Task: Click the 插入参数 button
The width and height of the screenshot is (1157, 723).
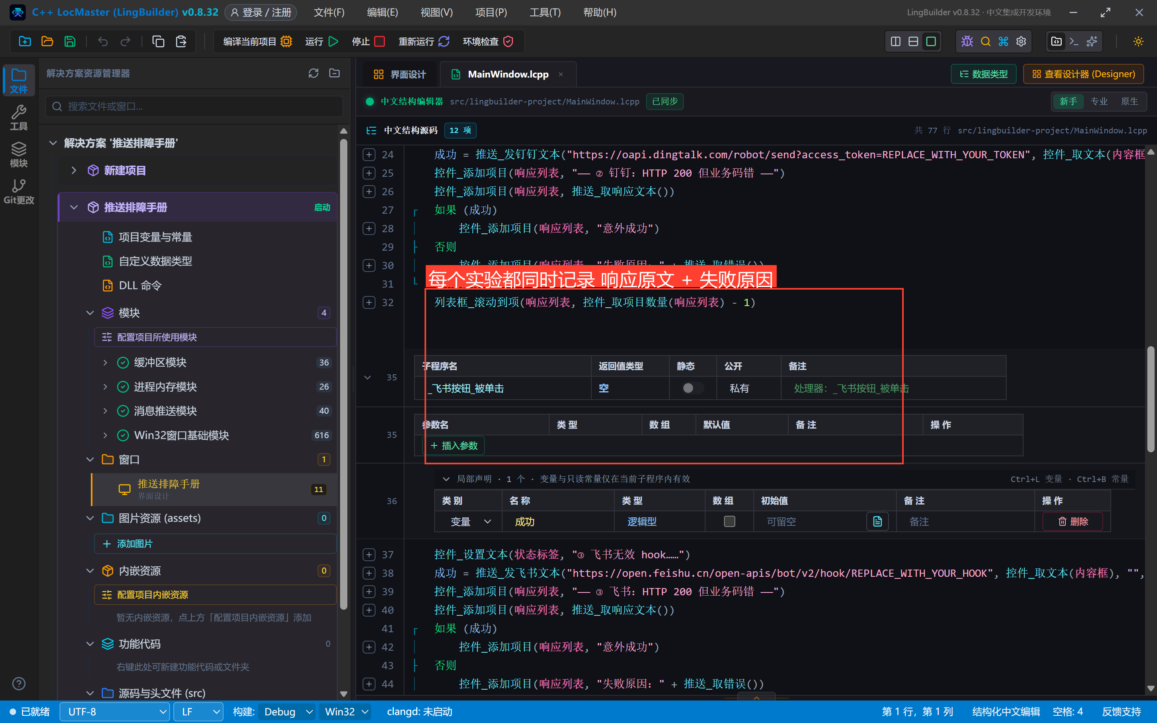Action: (x=453, y=446)
